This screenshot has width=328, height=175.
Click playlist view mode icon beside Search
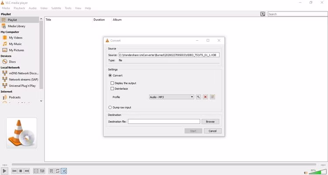pyautogui.click(x=262, y=14)
